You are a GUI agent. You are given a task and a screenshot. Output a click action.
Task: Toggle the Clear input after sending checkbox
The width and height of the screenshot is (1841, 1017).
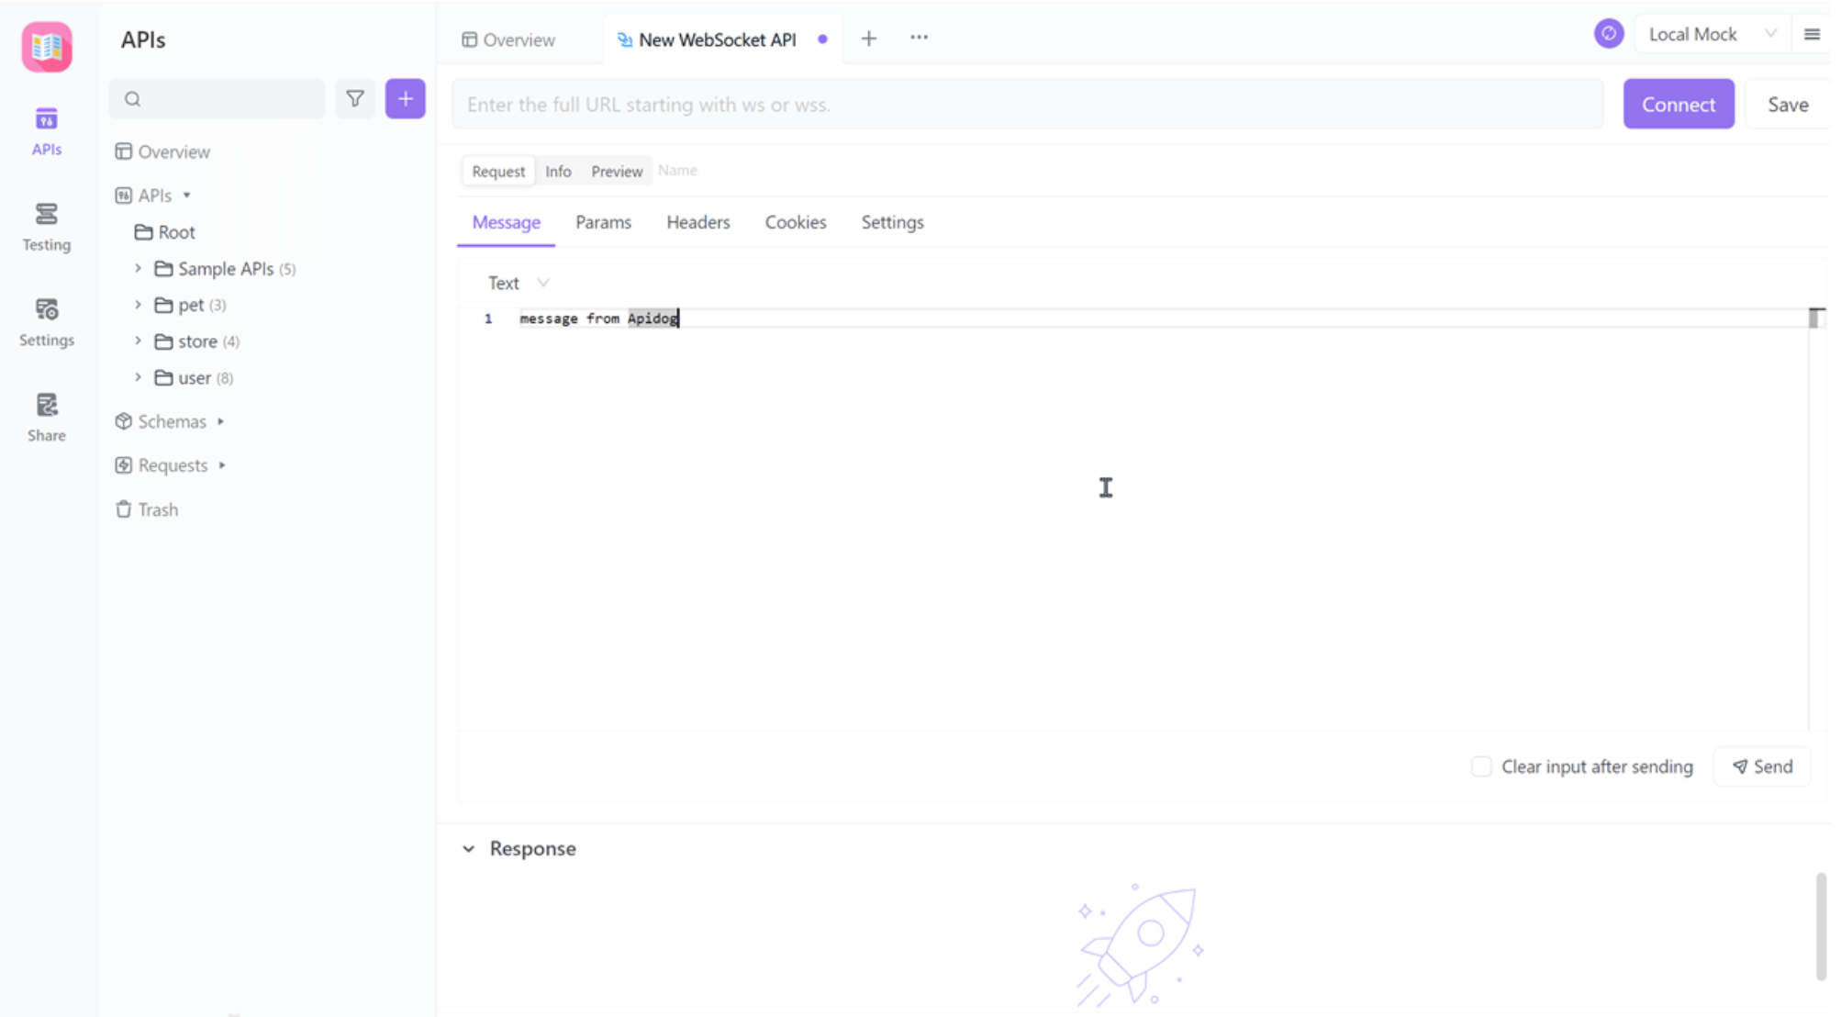[x=1482, y=766]
